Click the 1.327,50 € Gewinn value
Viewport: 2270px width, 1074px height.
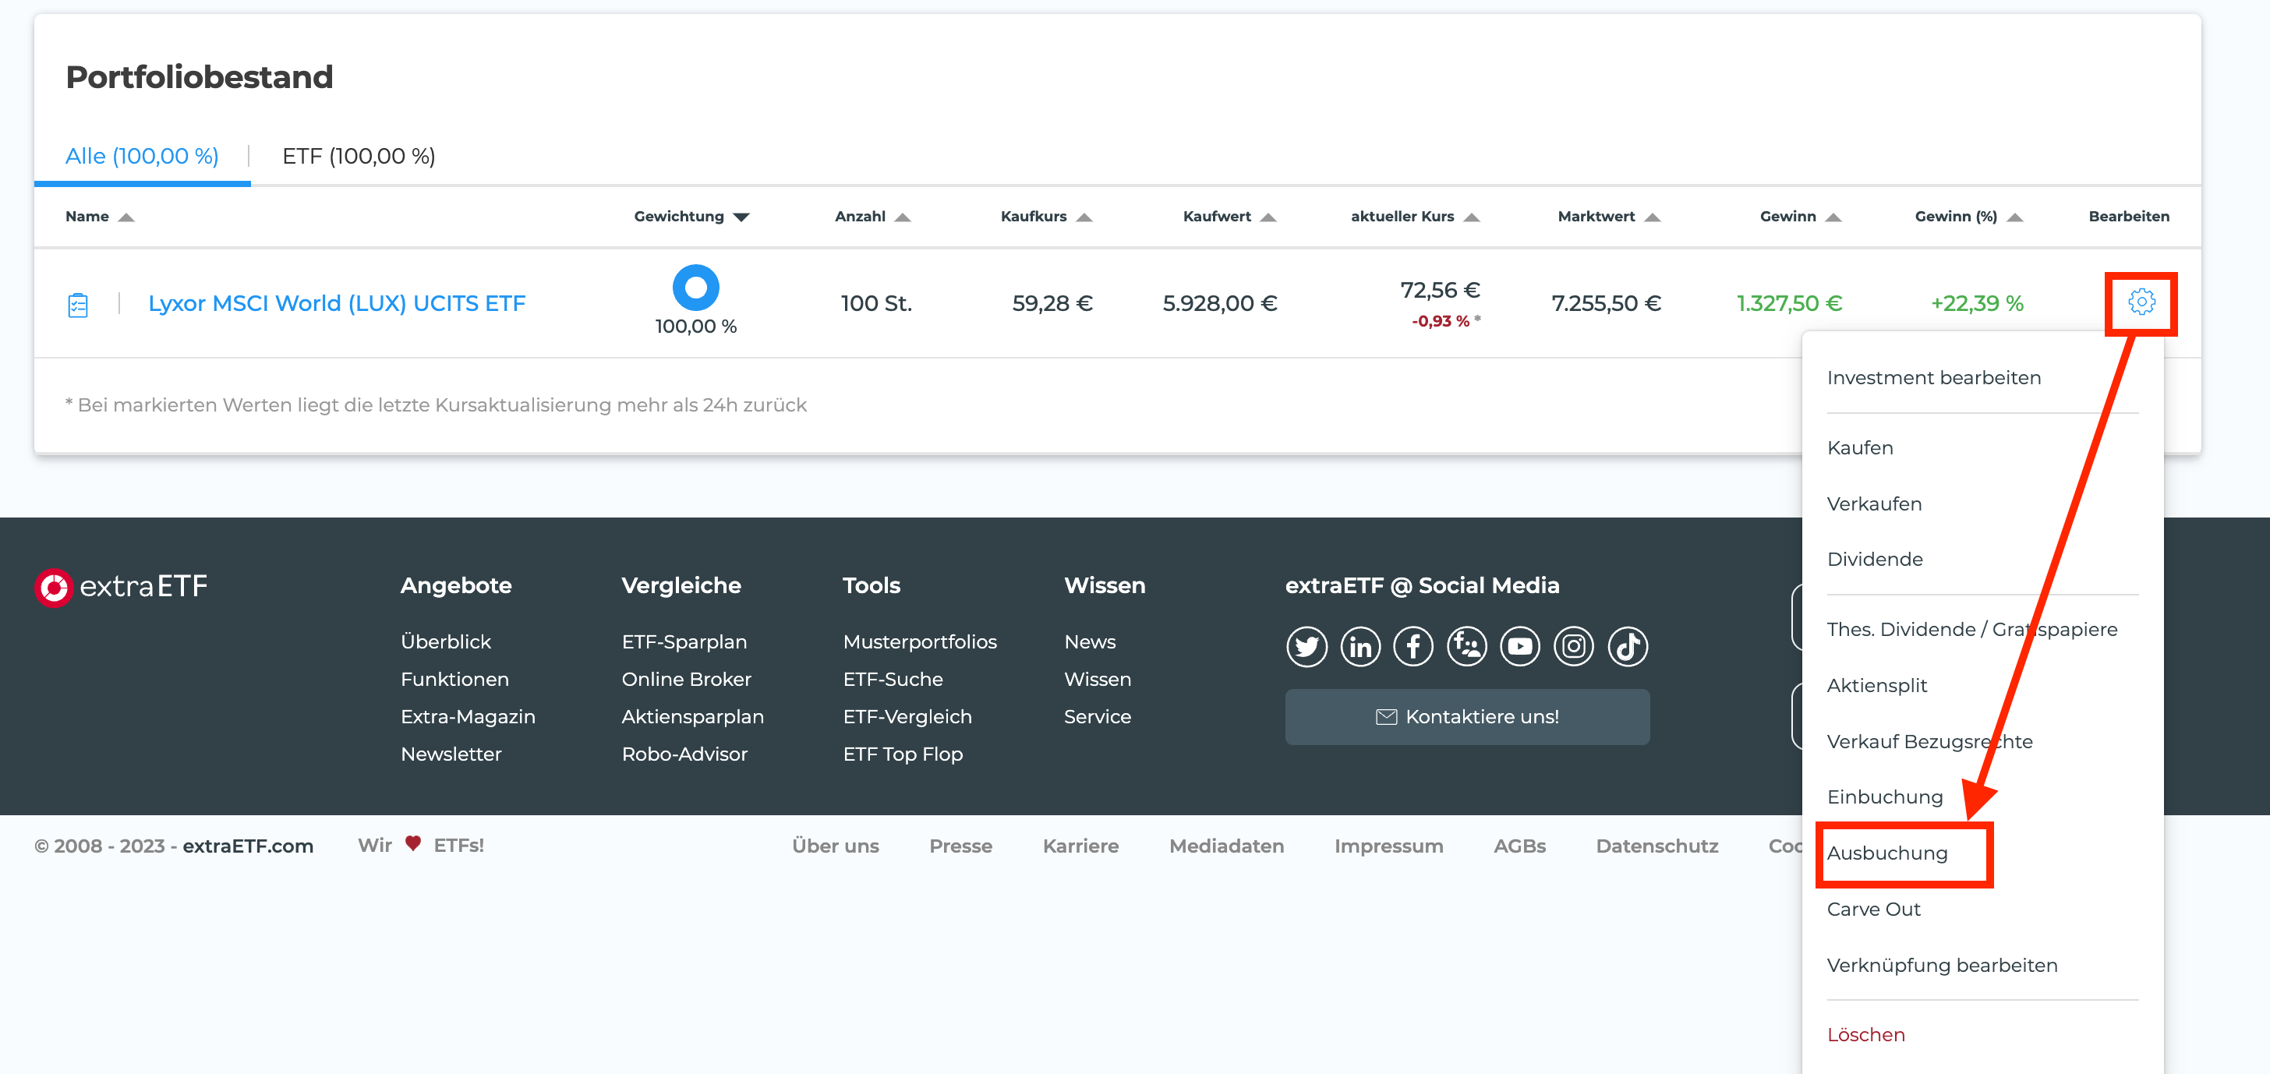[x=1789, y=304]
